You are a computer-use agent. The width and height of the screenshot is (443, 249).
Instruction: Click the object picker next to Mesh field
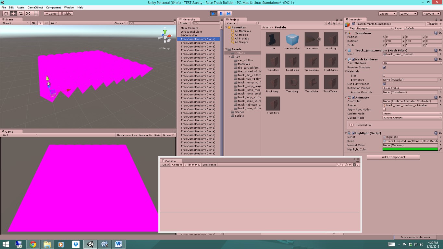click(440, 54)
